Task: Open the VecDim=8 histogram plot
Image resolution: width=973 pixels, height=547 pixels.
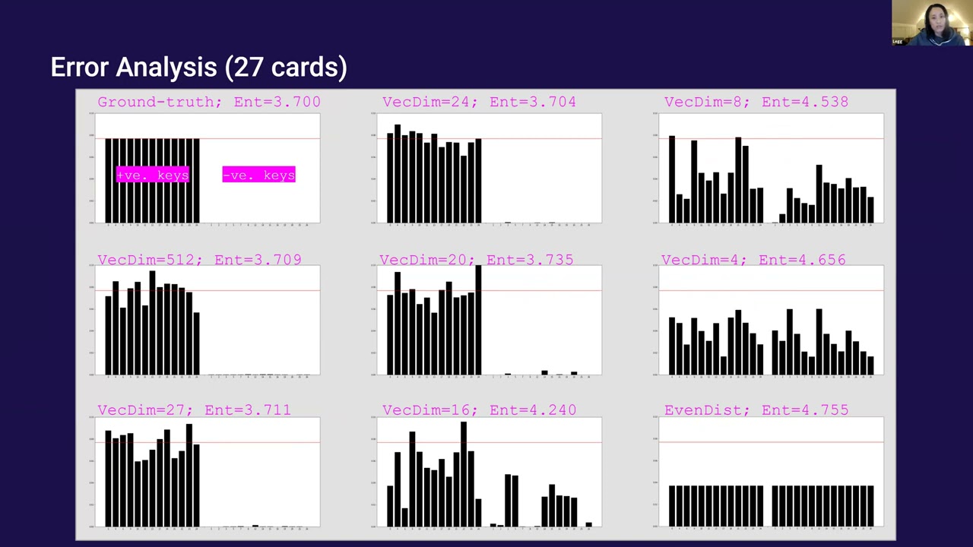Action: 771,169
